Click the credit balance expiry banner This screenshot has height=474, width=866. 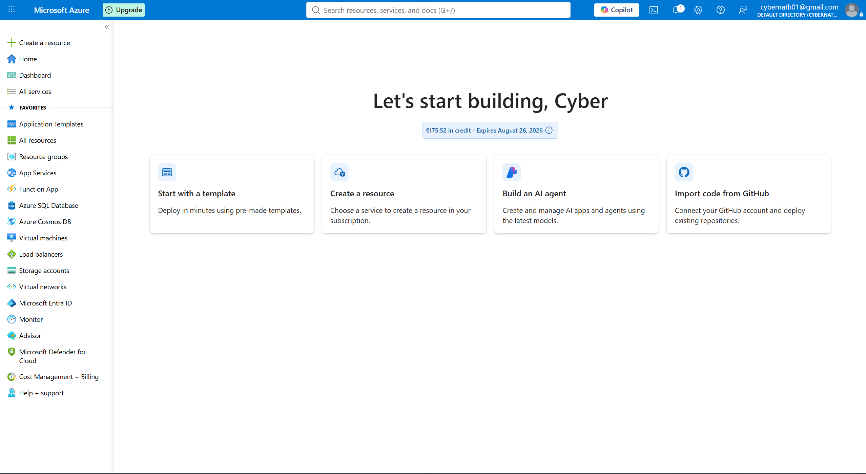pos(490,130)
